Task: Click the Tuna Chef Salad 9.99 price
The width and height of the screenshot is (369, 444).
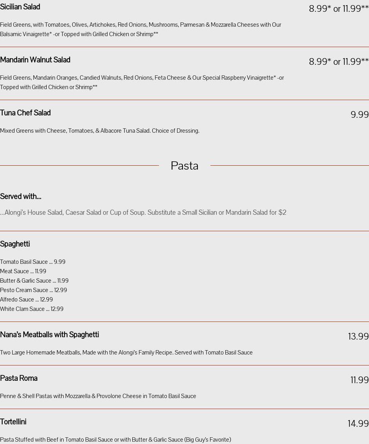Action: 359,115
